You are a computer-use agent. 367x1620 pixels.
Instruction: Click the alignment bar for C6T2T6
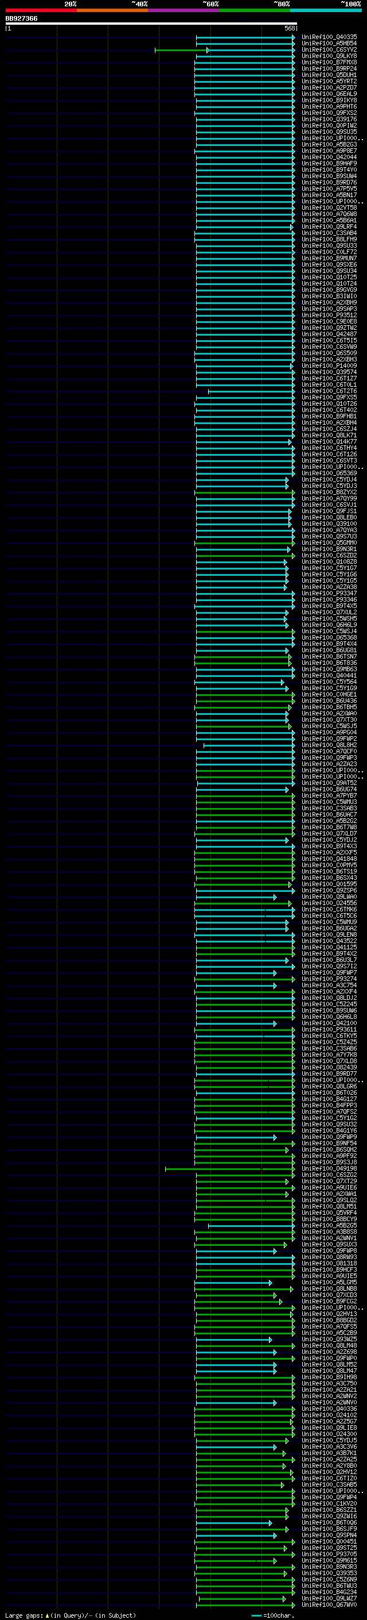pos(251,391)
